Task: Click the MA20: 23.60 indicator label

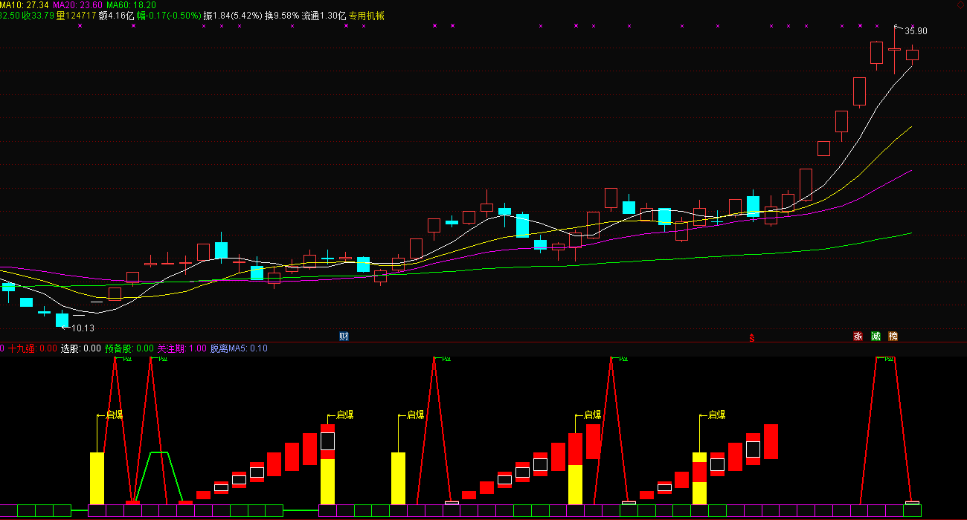Action: pos(78,5)
